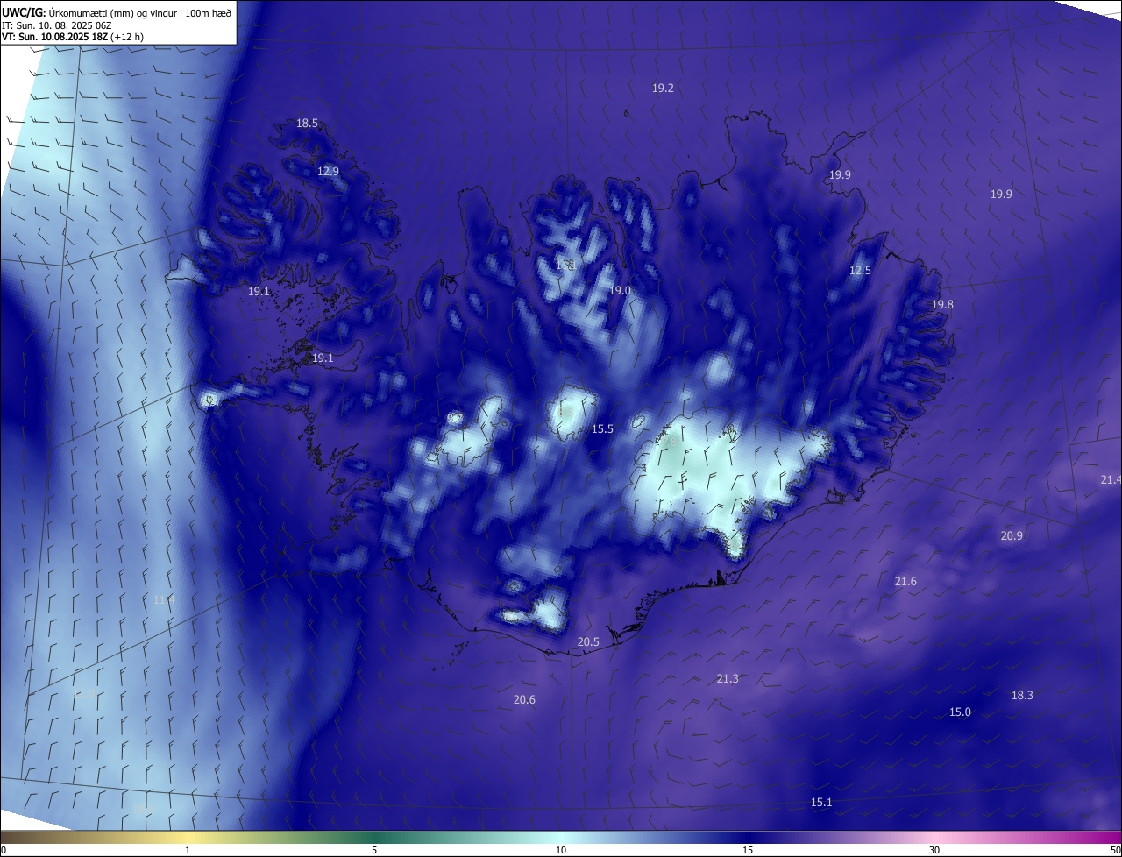Click the color scale tick label 30
Image resolution: width=1122 pixels, height=857 pixels.
[934, 851]
